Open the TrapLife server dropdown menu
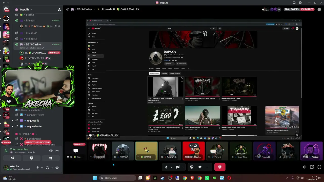Image resolution: width=324 pixels, height=182 pixels. pyautogui.click(x=26, y=10)
